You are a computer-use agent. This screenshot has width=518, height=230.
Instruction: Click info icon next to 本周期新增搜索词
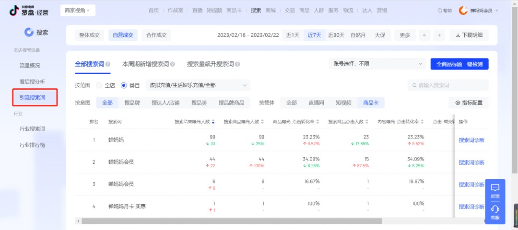tap(173, 64)
